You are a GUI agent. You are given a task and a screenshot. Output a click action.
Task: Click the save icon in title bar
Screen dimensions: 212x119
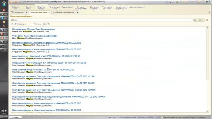coord(167,2)
